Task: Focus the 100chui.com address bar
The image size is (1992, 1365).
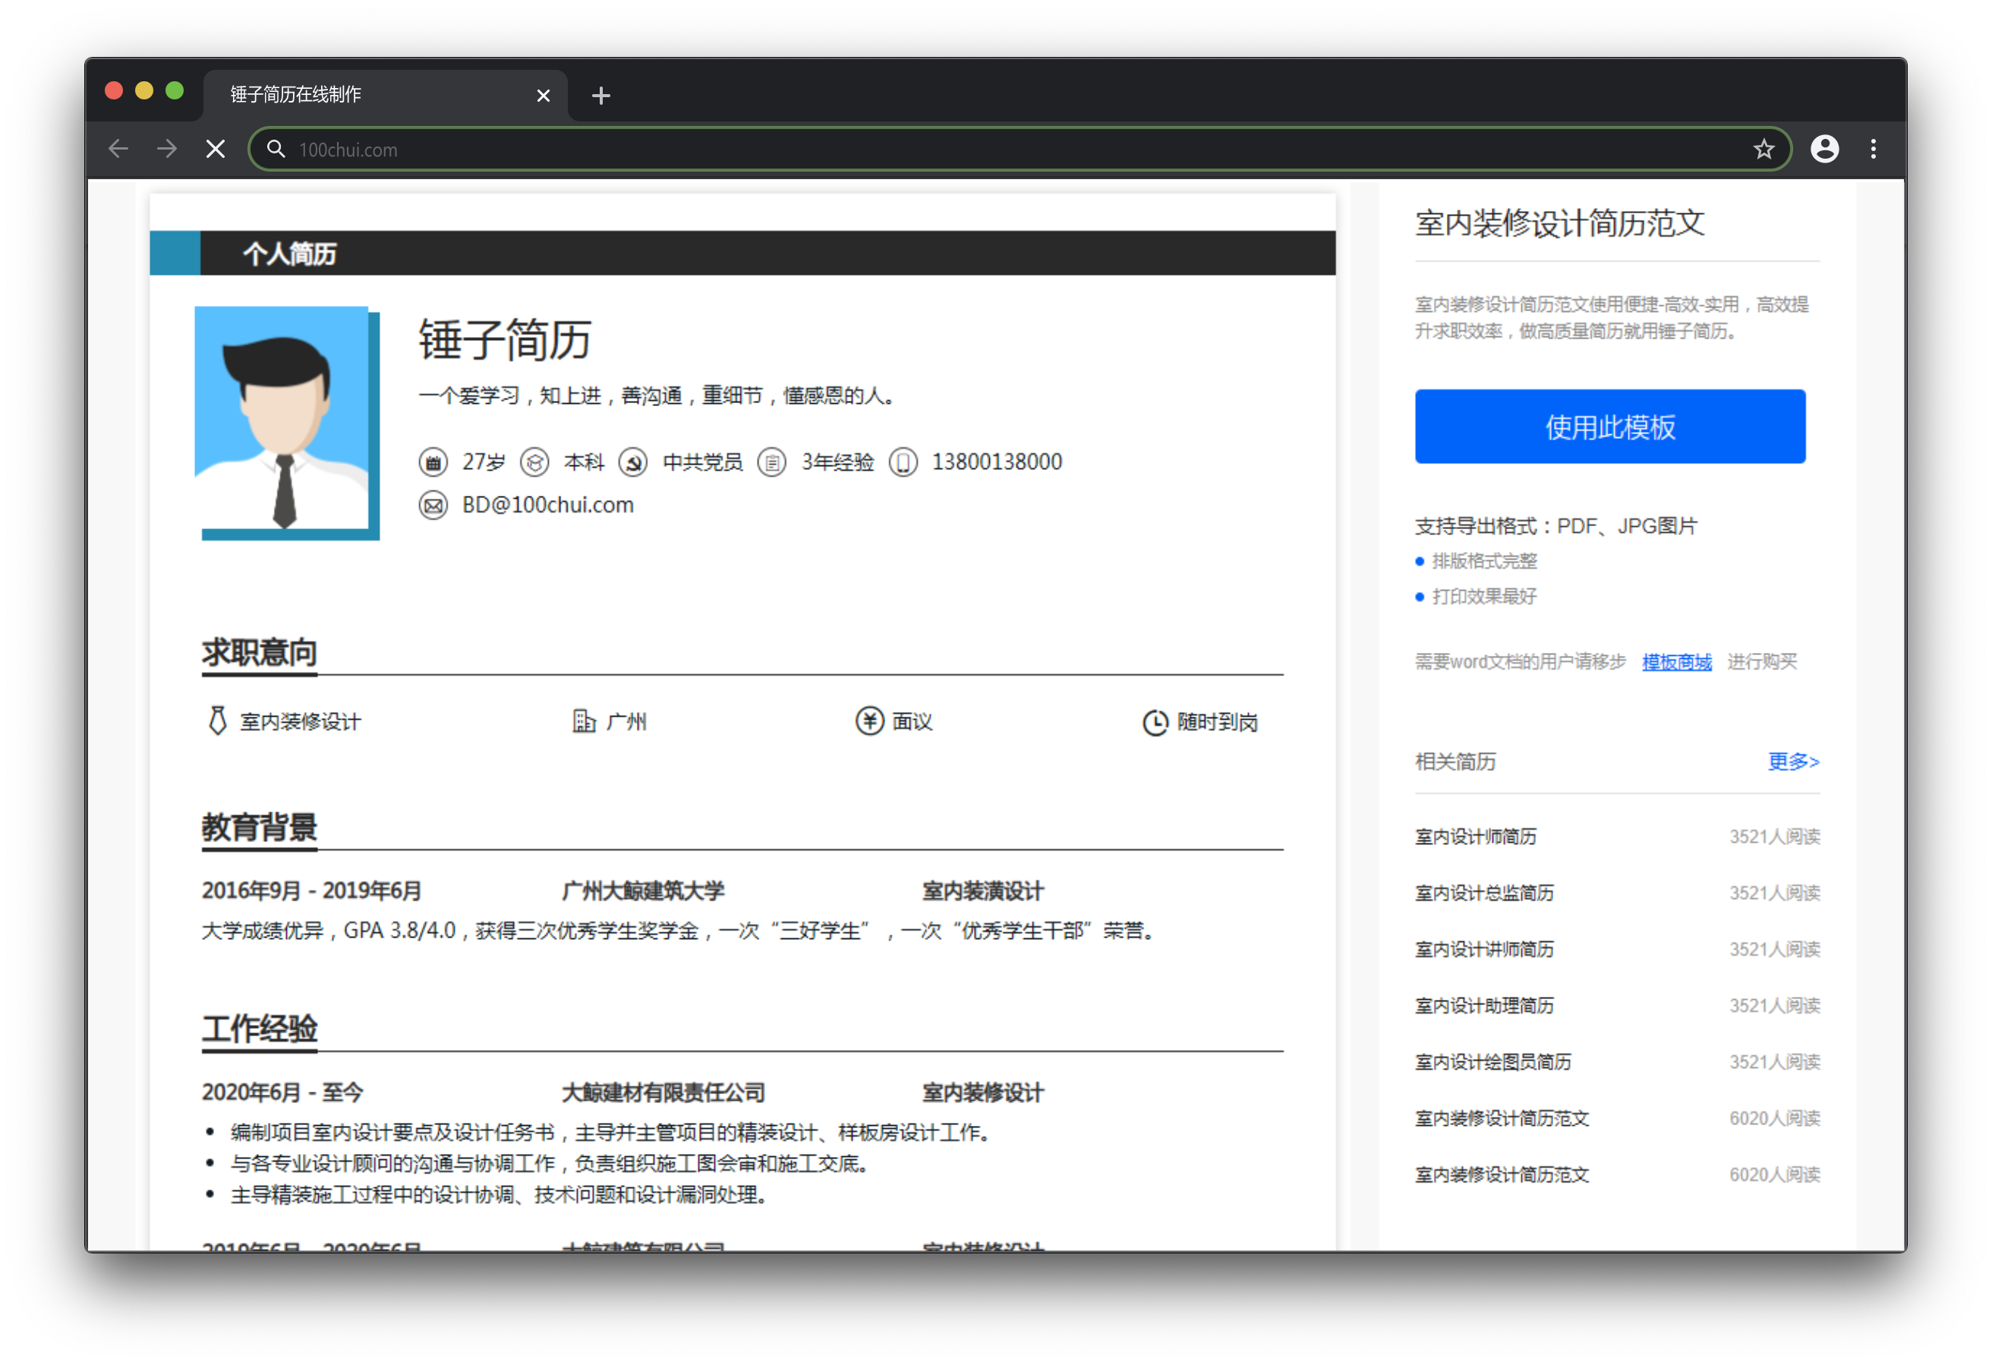Action: pyautogui.click(x=1019, y=150)
